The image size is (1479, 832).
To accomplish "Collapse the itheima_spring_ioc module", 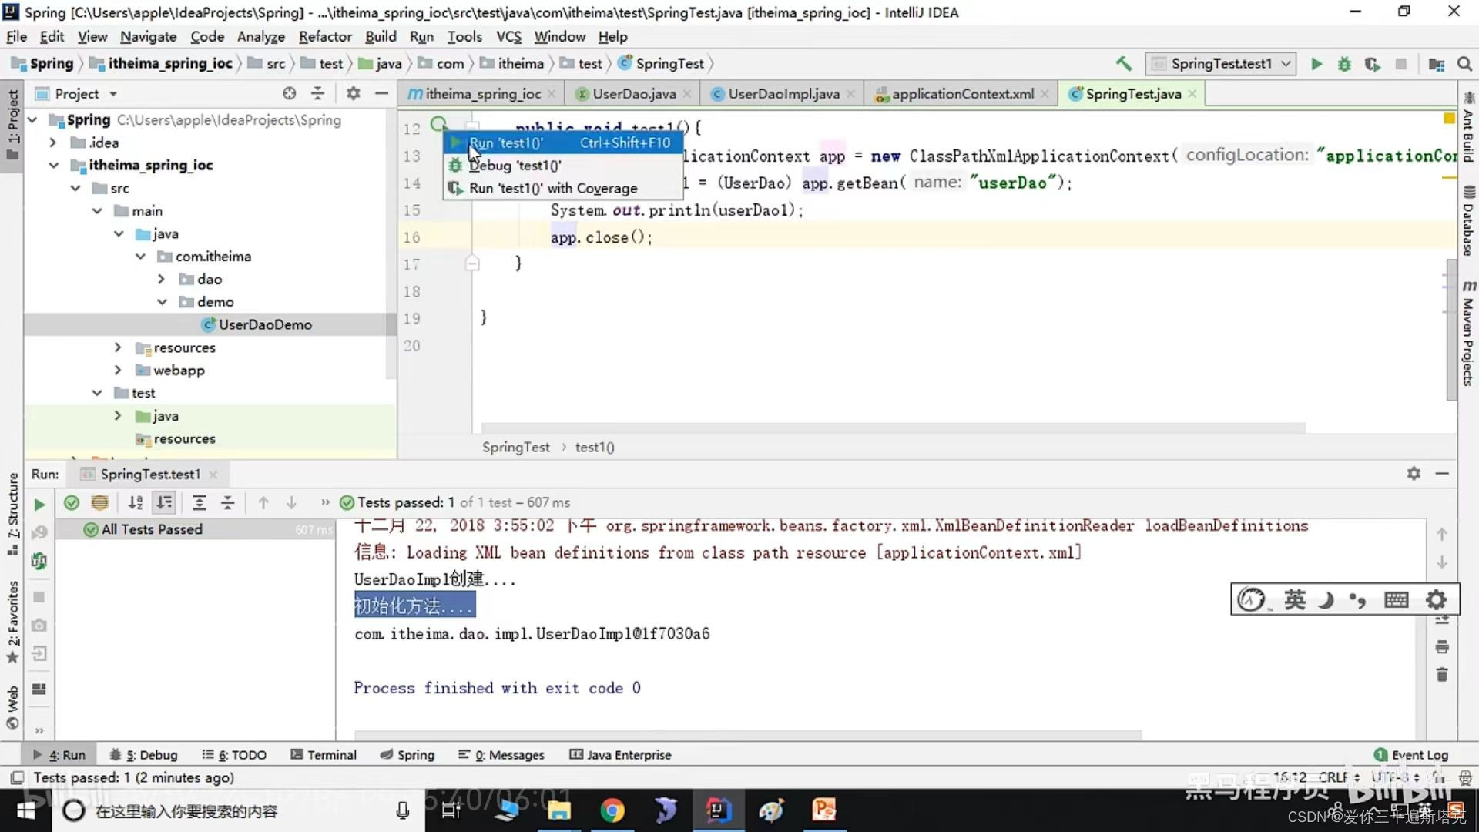I will coord(53,165).
